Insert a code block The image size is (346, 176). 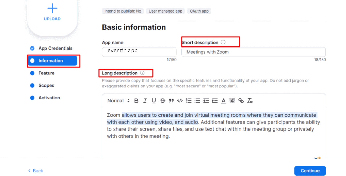180,101
